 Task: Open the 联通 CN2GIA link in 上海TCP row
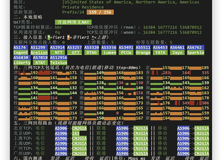(x=141, y=138)
